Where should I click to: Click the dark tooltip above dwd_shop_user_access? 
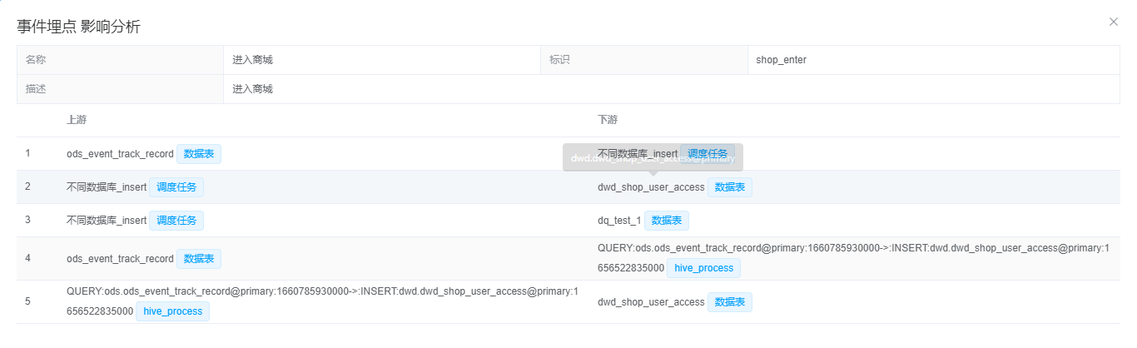pyautogui.click(x=653, y=157)
